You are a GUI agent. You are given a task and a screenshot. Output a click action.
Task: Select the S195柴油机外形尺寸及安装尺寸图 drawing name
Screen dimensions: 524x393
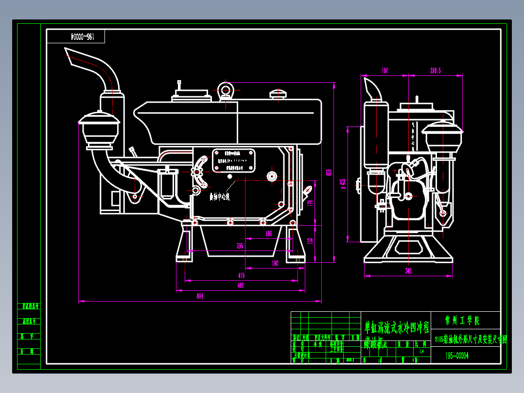click(x=471, y=339)
